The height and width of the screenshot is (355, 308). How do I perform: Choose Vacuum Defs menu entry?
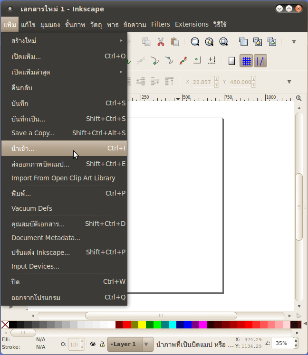(x=64, y=208)
